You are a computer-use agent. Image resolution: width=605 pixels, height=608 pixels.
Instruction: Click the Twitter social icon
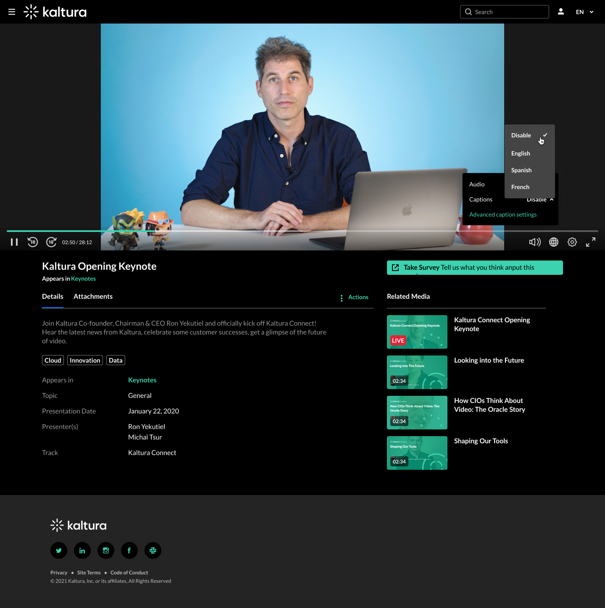(59, 550)
